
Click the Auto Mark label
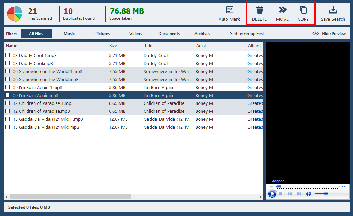(x=229, y=19)
